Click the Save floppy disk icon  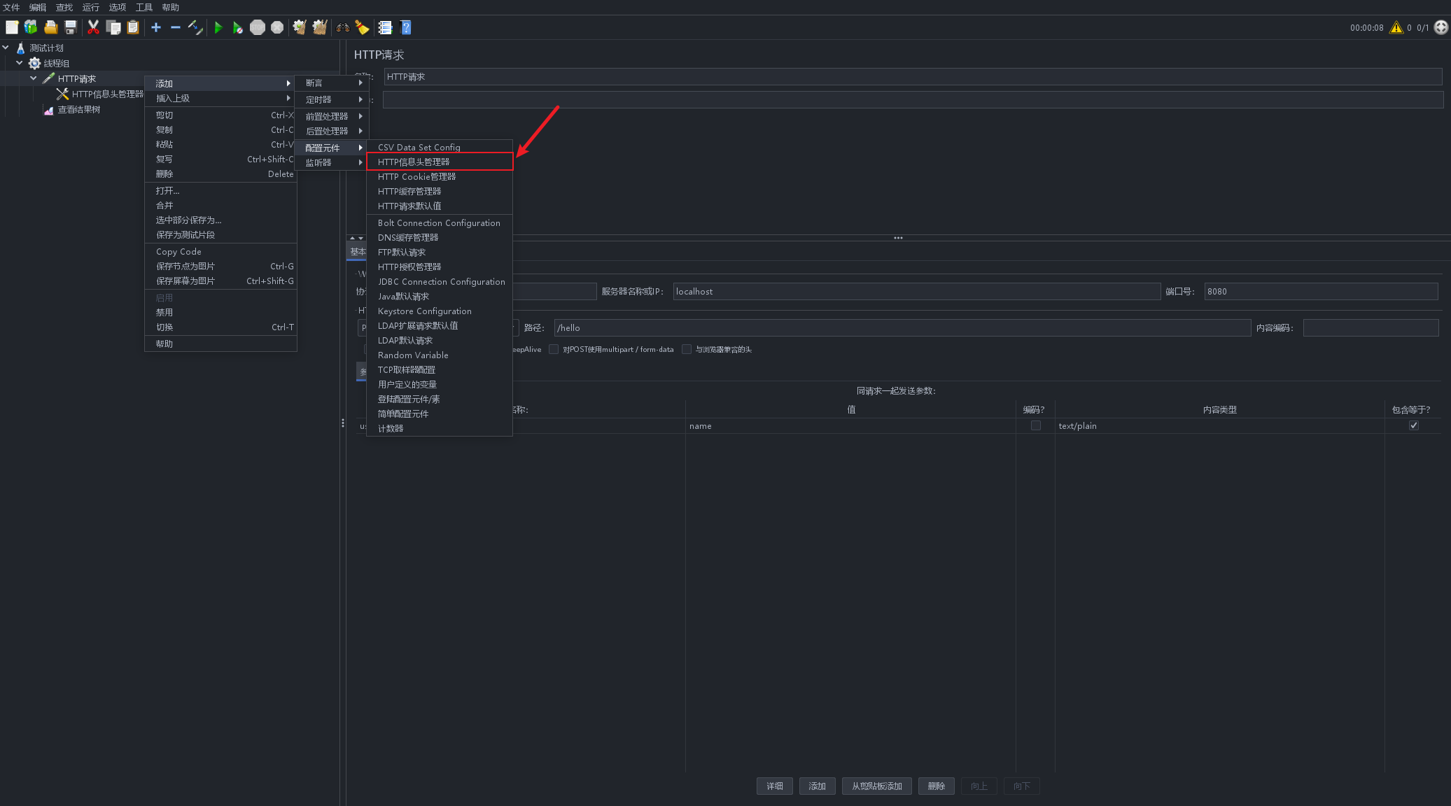[x=71, y=27]
